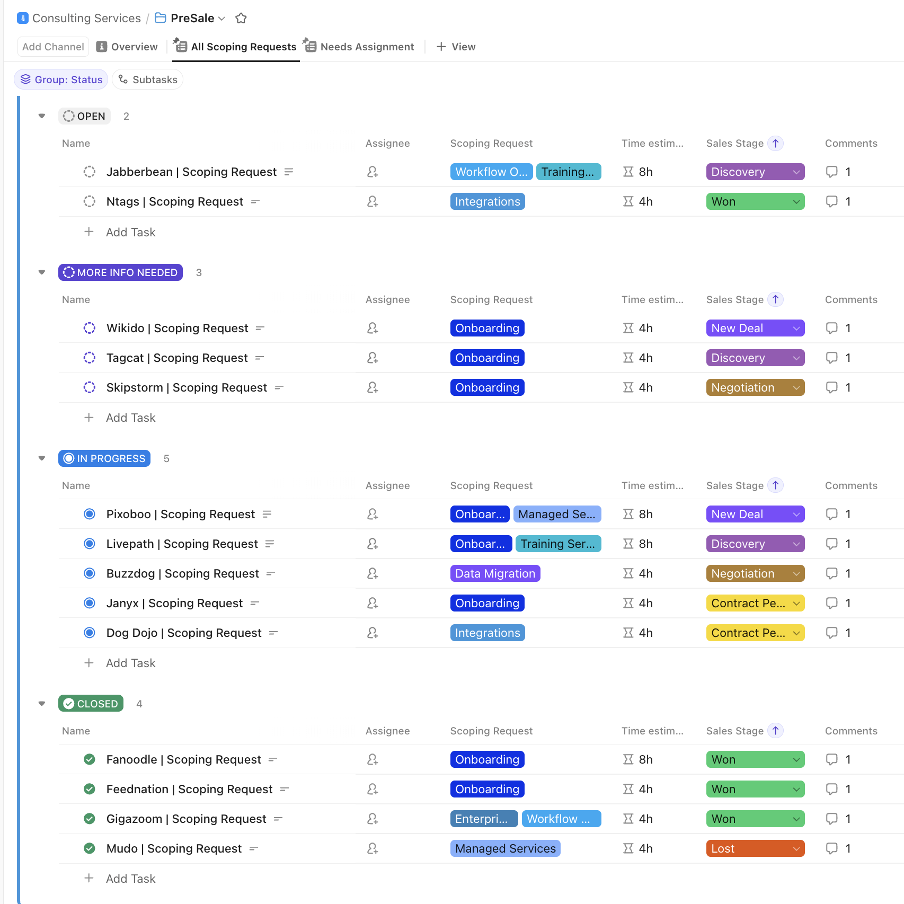Click assignee icon for Mudo row
Screen dimensions: 904x904
(373, 848)
